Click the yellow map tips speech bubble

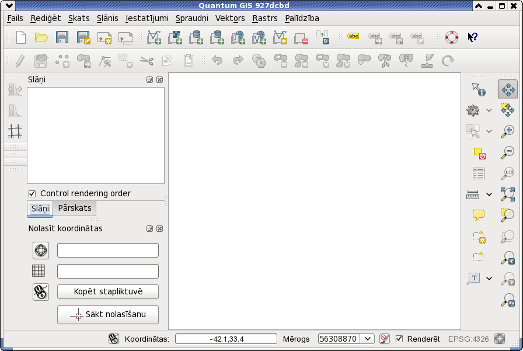pyautogui.click(x=478, y=215)
